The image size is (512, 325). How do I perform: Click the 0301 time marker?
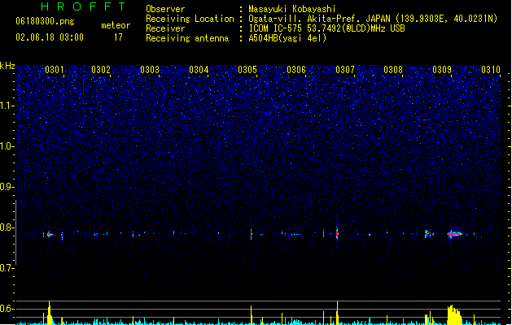click(55, 70)
